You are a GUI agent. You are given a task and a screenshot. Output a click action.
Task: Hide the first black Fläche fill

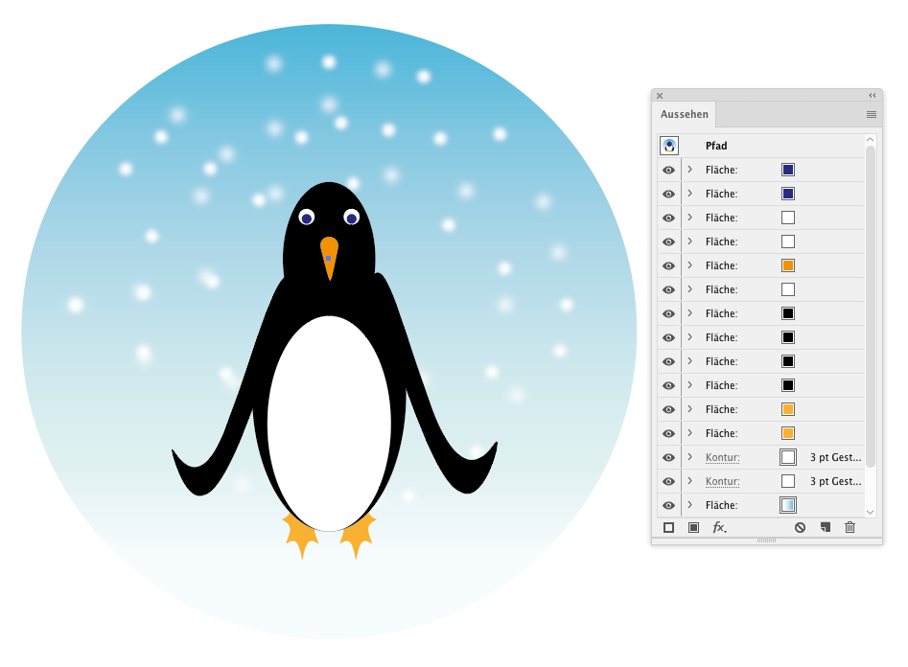pyautogui.click(x=669, y=313)
